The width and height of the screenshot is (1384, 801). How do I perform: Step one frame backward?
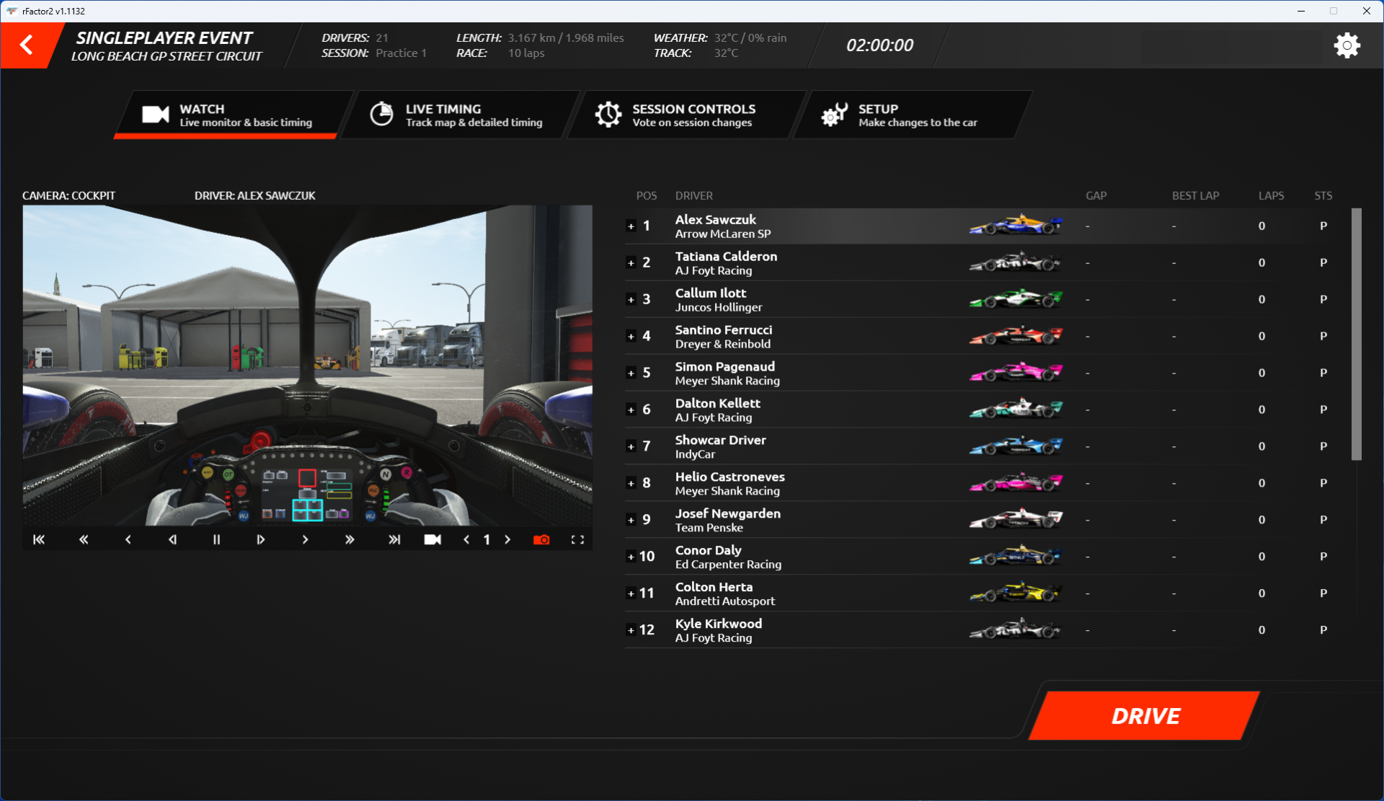[172, 539]
